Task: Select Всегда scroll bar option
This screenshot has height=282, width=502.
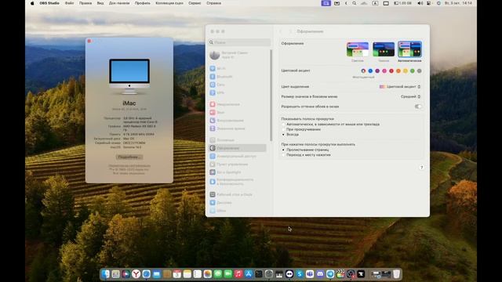Action: [x=283, y=135]
